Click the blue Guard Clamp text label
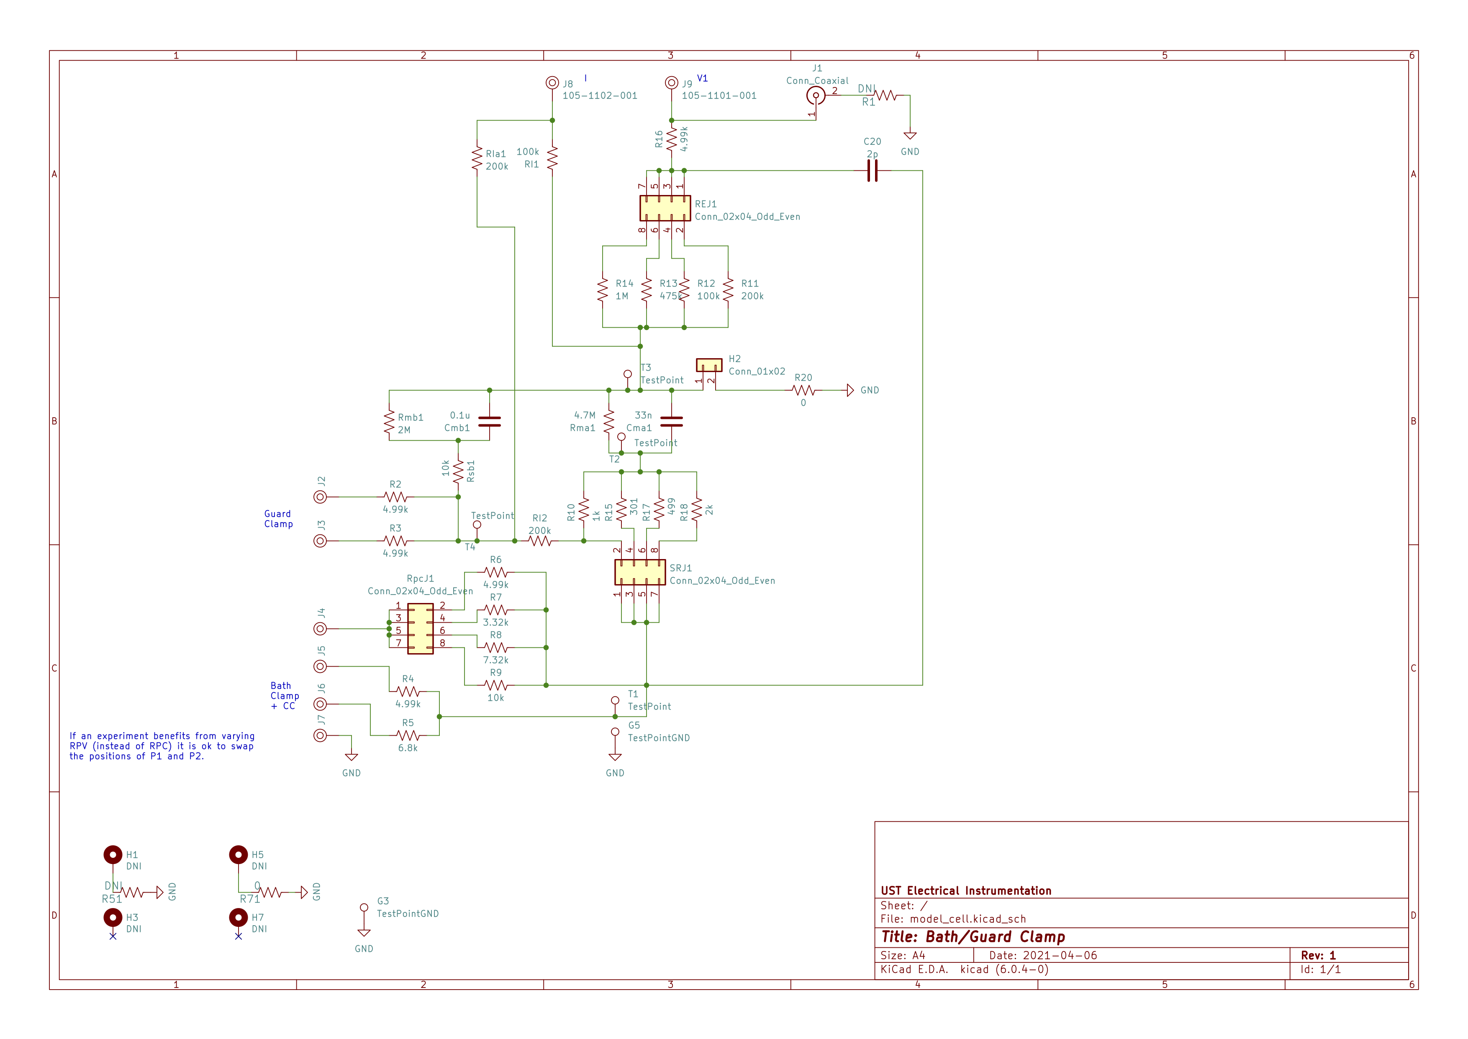Image resolution: width=1468 pixels, height=1039 pixels. [x=278, y=519]
